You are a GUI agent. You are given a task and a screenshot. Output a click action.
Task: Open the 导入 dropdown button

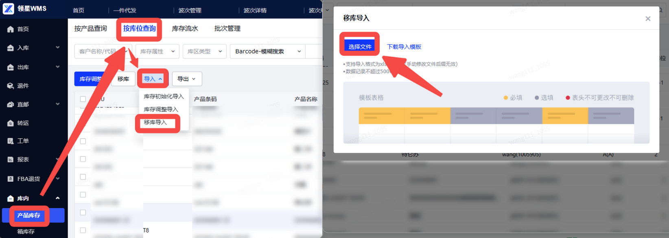153,79
